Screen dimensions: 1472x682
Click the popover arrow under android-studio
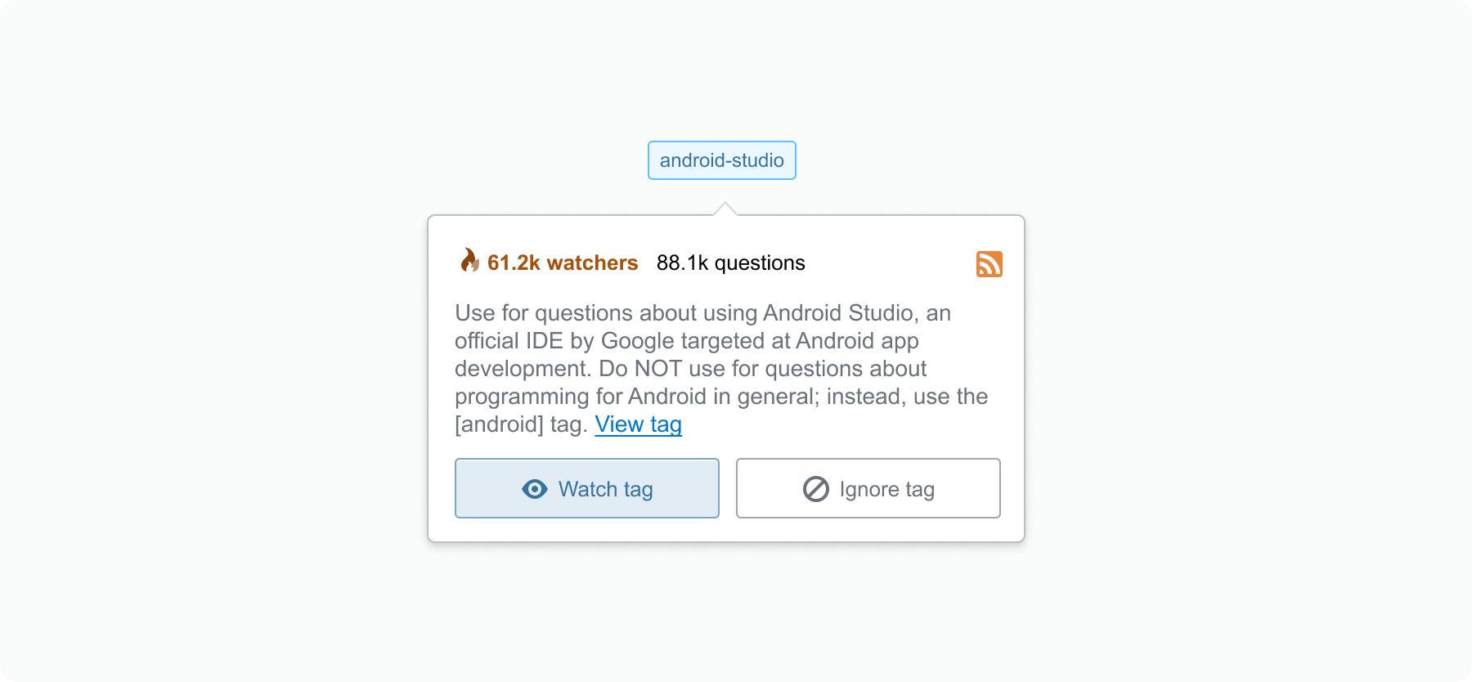point(725,209)
